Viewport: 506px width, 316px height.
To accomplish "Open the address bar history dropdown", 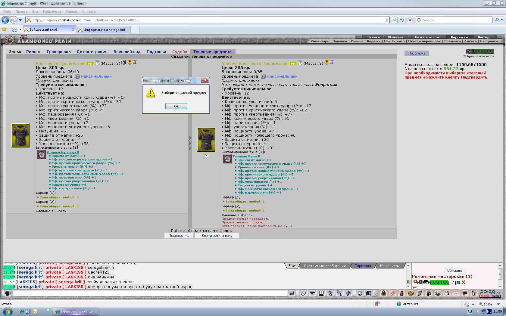I will coord(387,20).
